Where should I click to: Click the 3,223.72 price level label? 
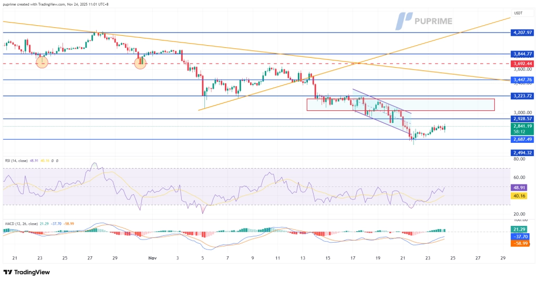click(523, 96)
